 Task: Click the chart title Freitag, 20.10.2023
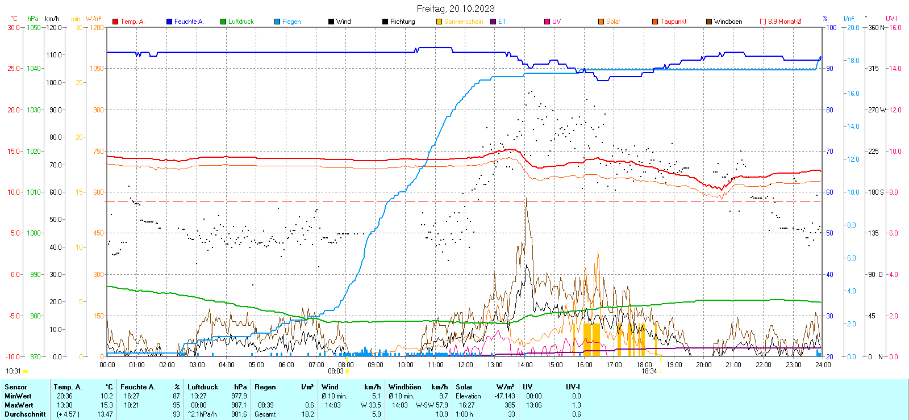[456, 9]
